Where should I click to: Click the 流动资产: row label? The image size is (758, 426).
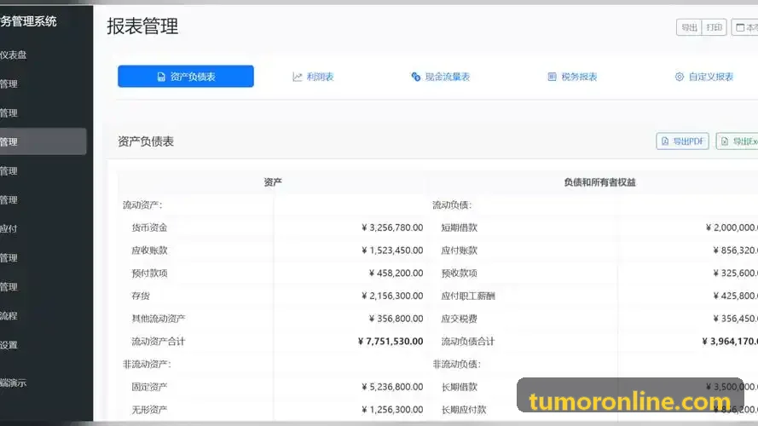(142, 204)
